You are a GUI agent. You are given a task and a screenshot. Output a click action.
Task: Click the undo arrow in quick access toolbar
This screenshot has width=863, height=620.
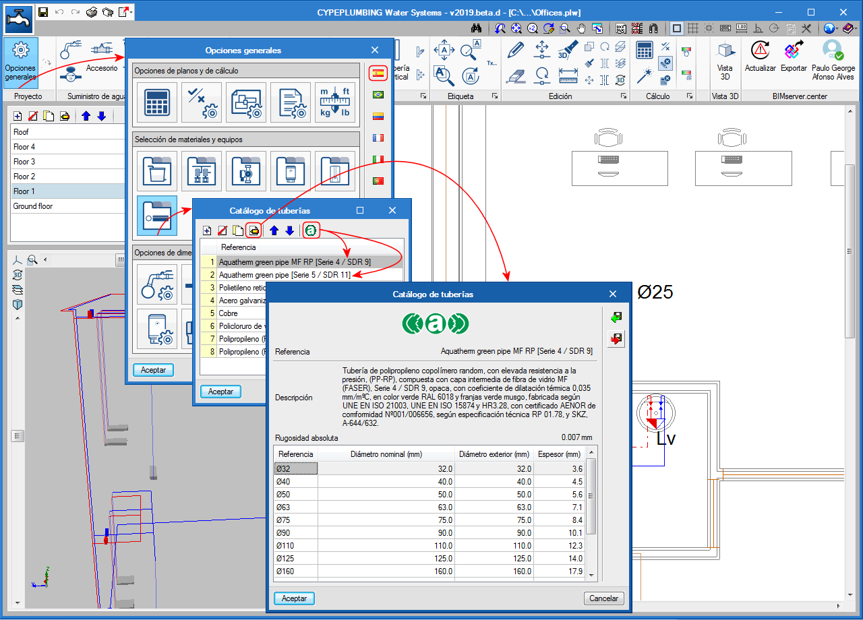point(59,12)
